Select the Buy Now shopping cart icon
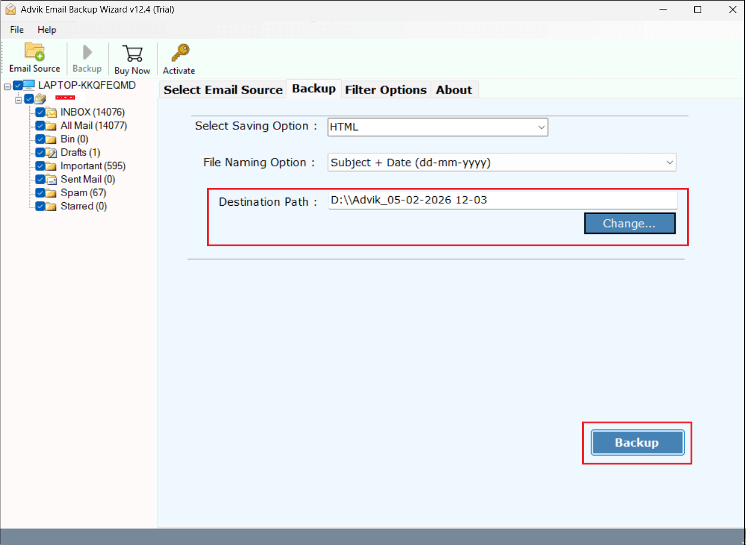Viewport: 746px width, 545px height. click(x=132, y=58)
